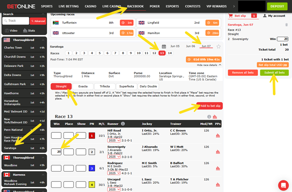Click the timer badge for Turffontein 1m

pyautogui.click(x=127, y=22)
